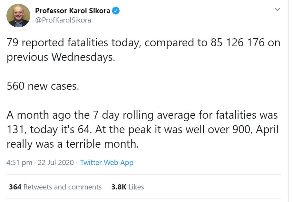The image size is (292, 202).
Task: Click the "560 new cases." line
Action: 43,86
